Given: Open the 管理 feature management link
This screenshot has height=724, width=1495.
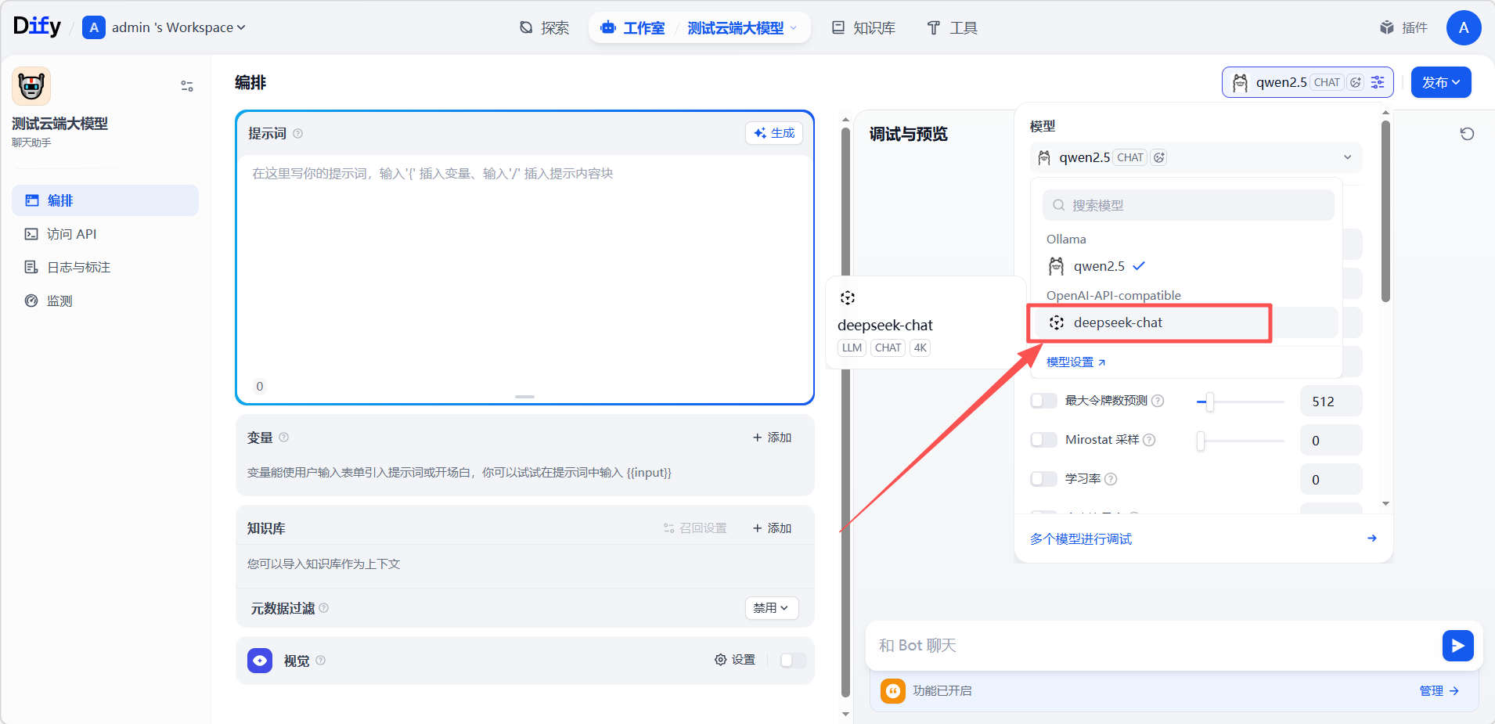Looking at the screenshot, I should (x=1439, y=691).
